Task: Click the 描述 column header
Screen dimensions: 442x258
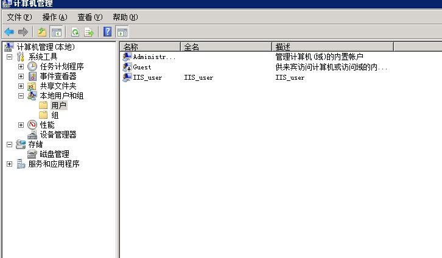Action: coord(332,47)
